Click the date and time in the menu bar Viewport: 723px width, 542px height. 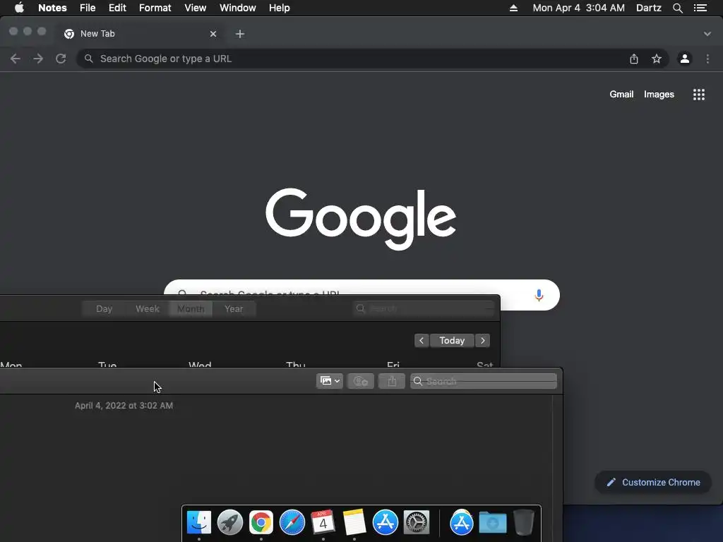pos(579,8)
